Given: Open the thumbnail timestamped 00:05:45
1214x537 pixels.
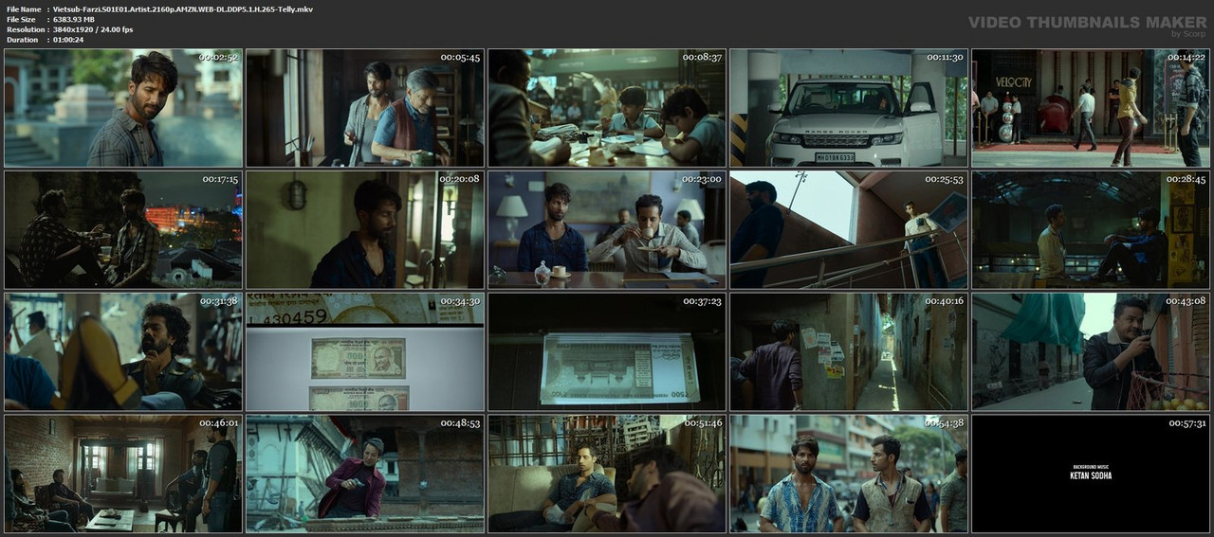Looking at the screenshot, I should pos(365,109).
